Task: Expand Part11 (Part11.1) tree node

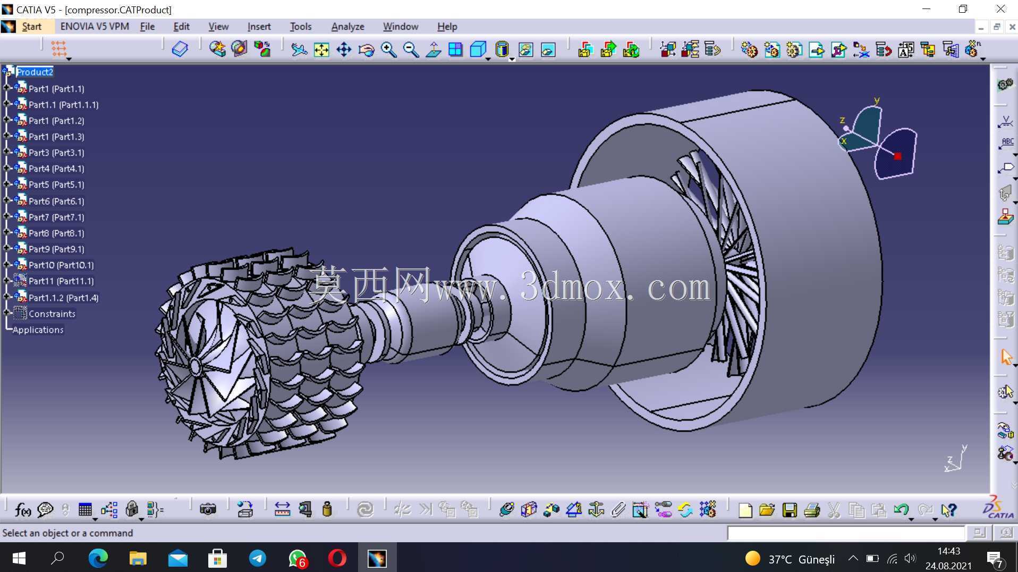Action: click(x=6, y=280)
